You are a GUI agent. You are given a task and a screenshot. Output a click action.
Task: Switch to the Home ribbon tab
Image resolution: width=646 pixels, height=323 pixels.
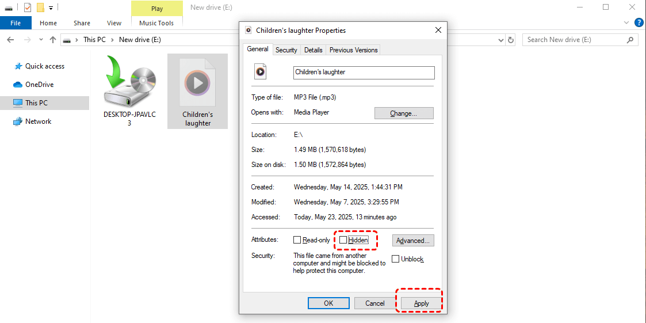click(48, 23)
